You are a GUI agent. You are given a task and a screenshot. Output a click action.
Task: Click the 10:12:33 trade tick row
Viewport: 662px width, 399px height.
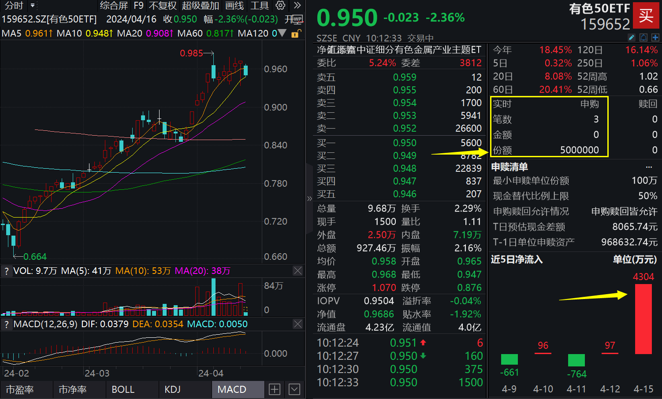click(x=399, y=382)
